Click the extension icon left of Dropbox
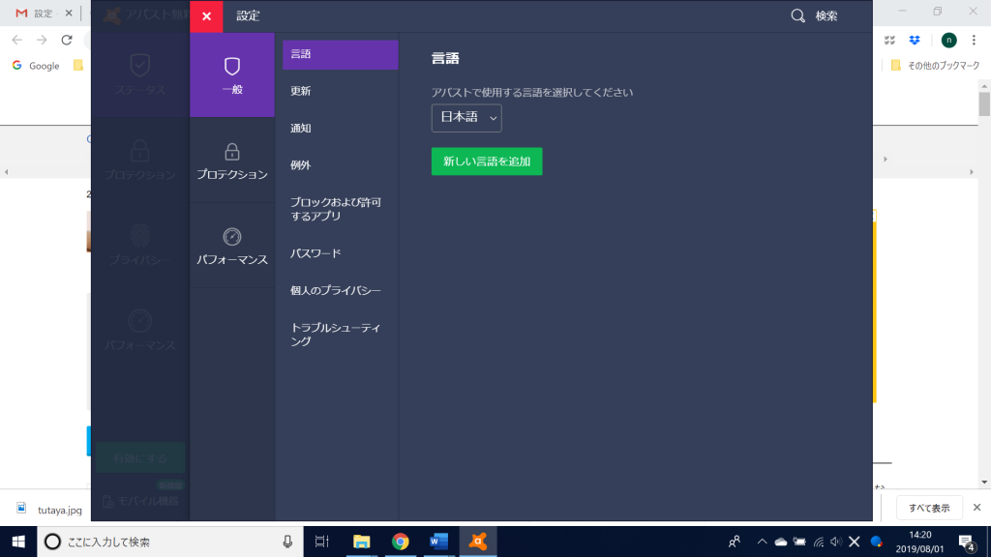Viewport: 991px width, 557px height. pyautogui.click(x=889, y=40)
